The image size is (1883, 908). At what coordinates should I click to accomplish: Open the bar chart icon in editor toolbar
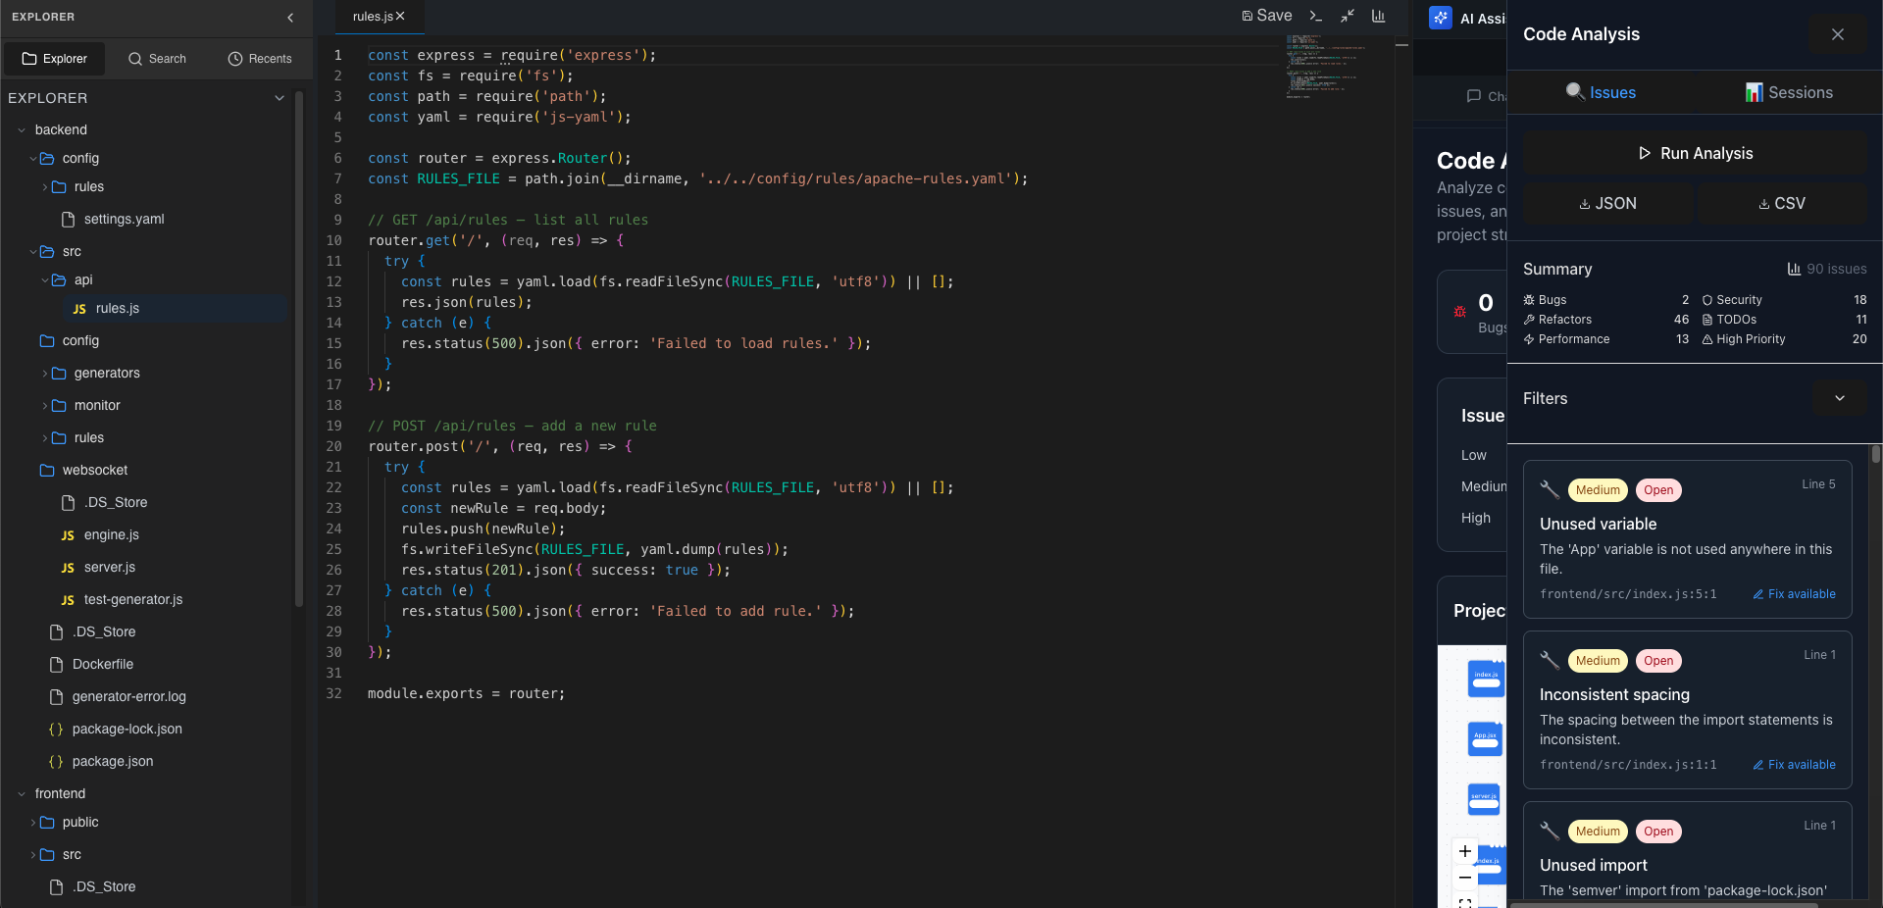coord(1379,16)
